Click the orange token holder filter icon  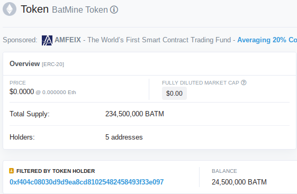point(12,171)
